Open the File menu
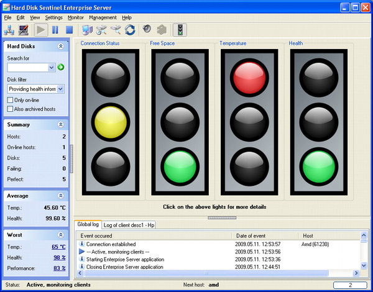The height and width of the screenshot is (292, 373). [x=7, y=17]
